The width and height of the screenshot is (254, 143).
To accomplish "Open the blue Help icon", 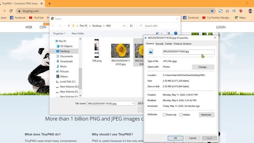I will pyautogui.click(x=175, y=33).
